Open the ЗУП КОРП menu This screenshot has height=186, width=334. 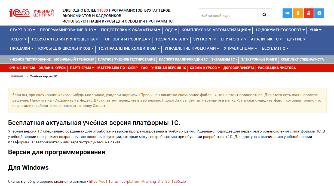click(x=205, y=39)
